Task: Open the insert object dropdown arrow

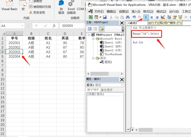Action: point(100,17)
